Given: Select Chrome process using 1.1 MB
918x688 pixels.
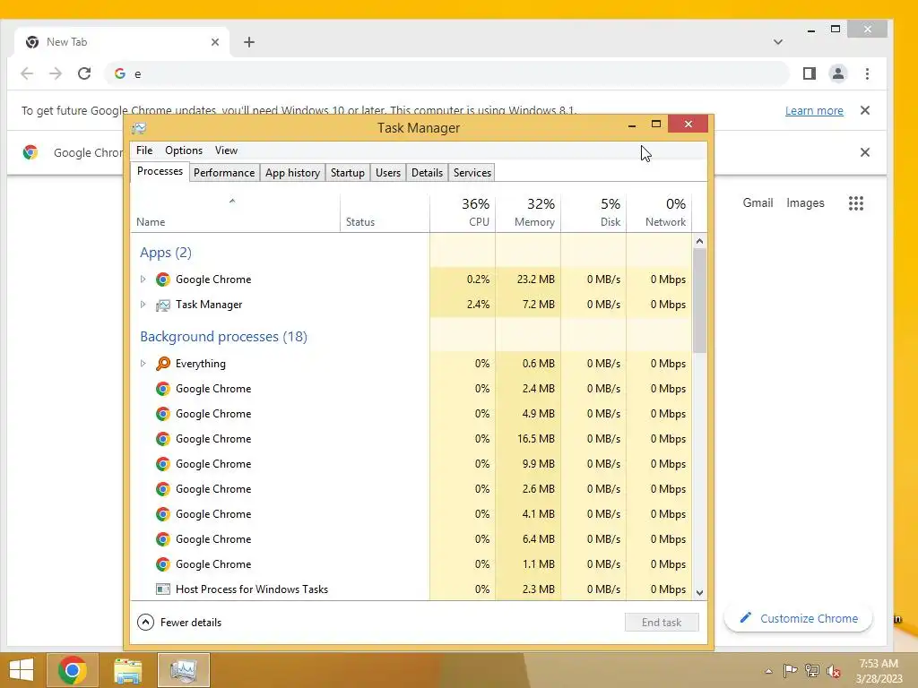Looking at the screenshot, I should coord(411,564).
